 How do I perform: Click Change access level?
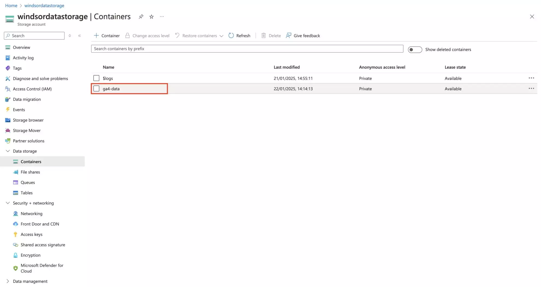(147, 36)
